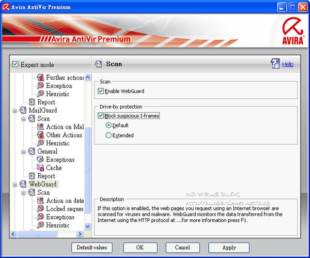
Task: Toggle Block suspicious I-frames checkbox
Action: point(101,115)
